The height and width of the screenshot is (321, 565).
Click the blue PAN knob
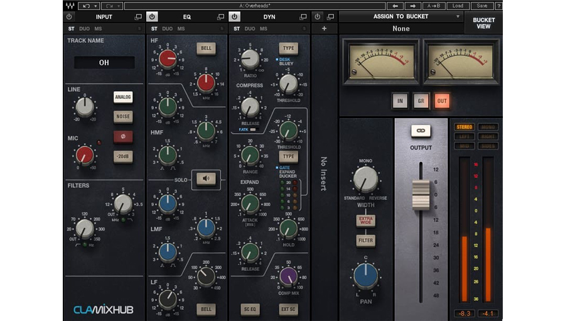pyautogui.click(x=366, y=276)
